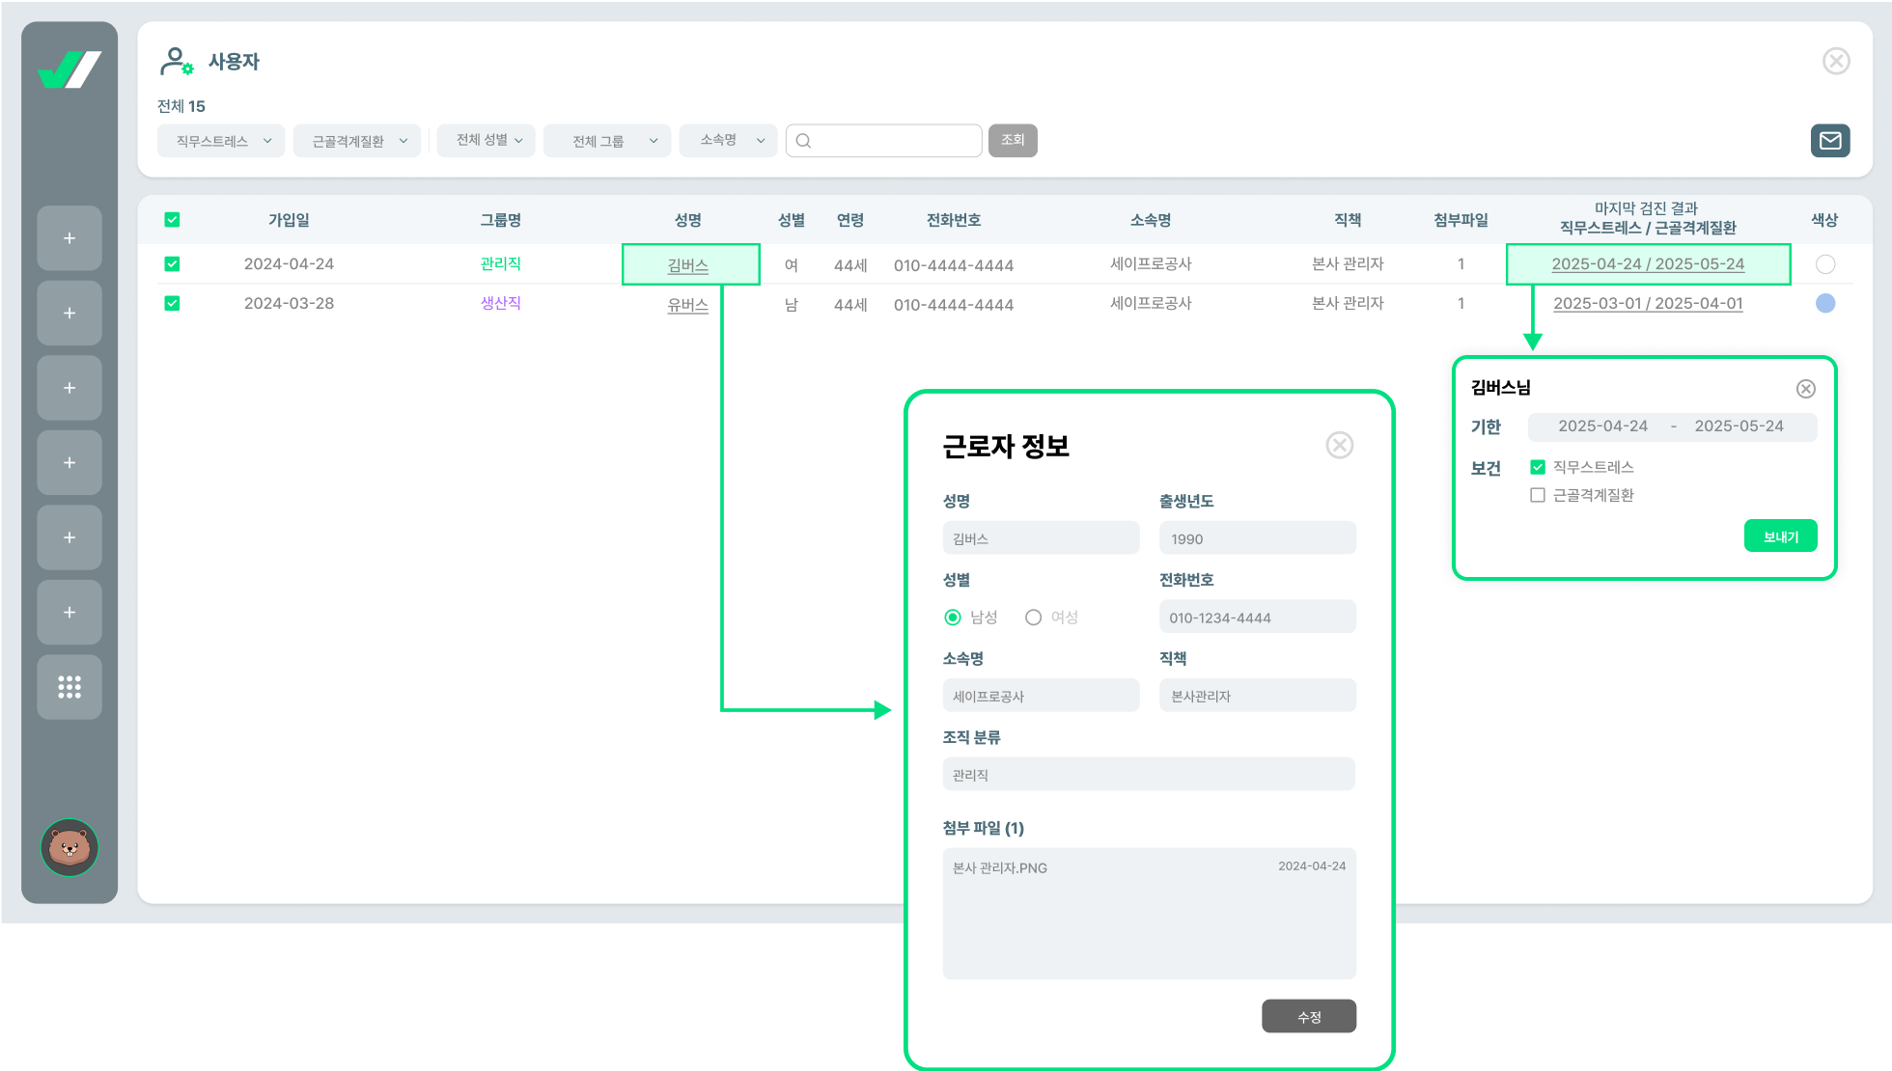Check the 근골격계질환 checkbox in the popup
The image size is (1892, 1071).
(x=1538, y=495)
